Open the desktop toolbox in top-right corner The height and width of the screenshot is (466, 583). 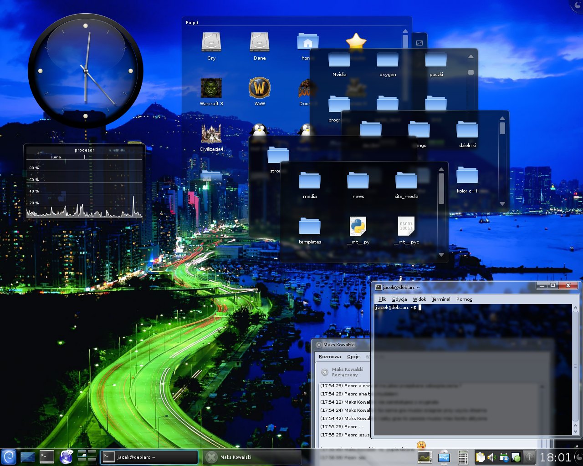click(x=578, y=4)
